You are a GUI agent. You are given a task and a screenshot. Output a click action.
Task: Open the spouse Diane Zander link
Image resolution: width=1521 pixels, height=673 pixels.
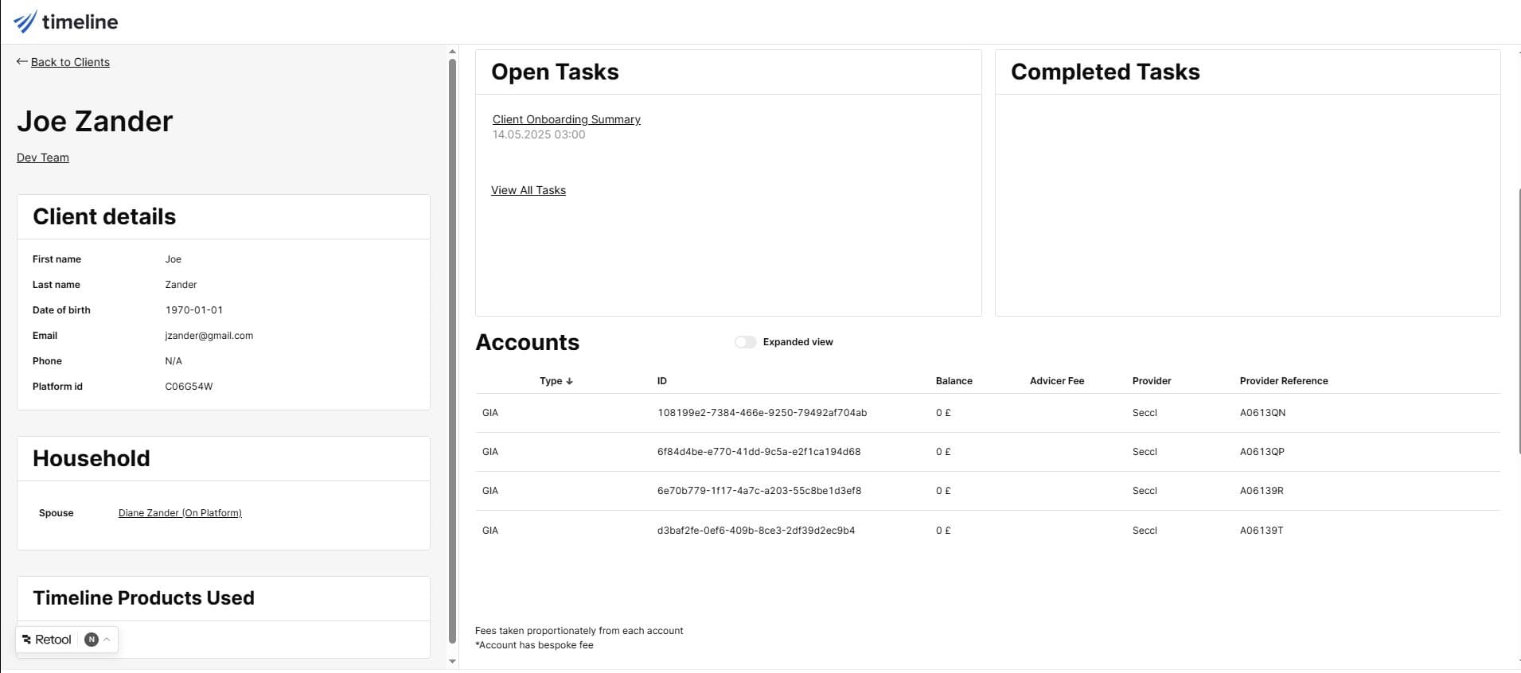[180, 513]
